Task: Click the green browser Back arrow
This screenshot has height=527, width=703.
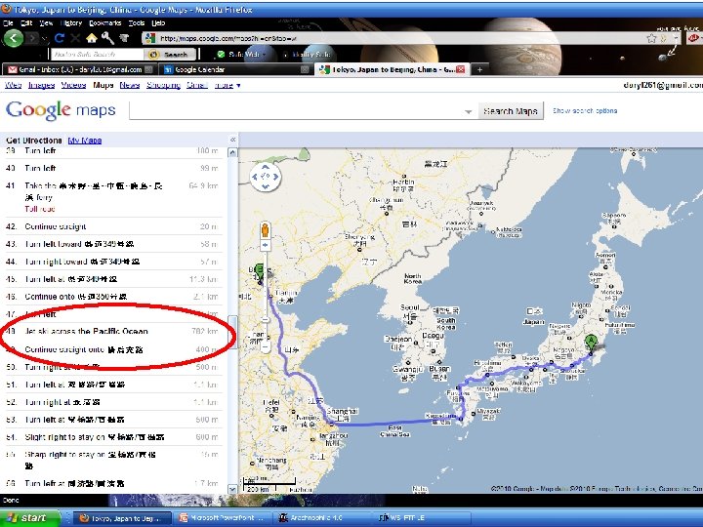Action: 14,38
